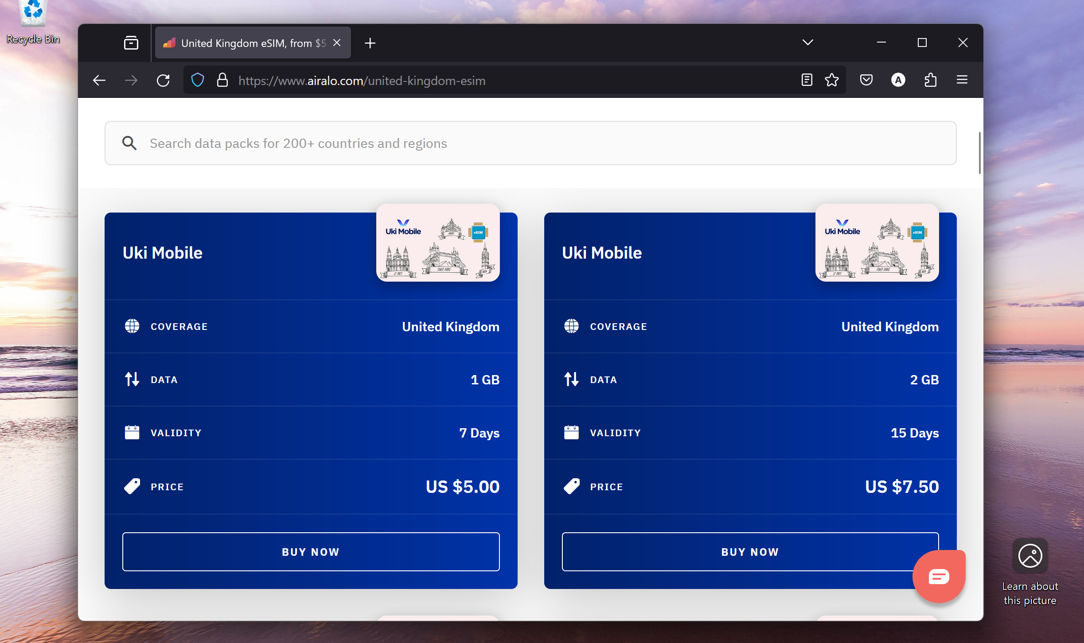Image resolution: width=1084 pixels, height=643 pixels.
Task: Click the 2 GB data value
Action: click(x=924, y=380)
